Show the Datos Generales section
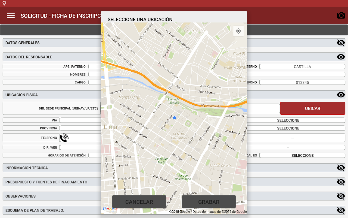The width and height of the screenshot is (348, 218). point(341,43)
